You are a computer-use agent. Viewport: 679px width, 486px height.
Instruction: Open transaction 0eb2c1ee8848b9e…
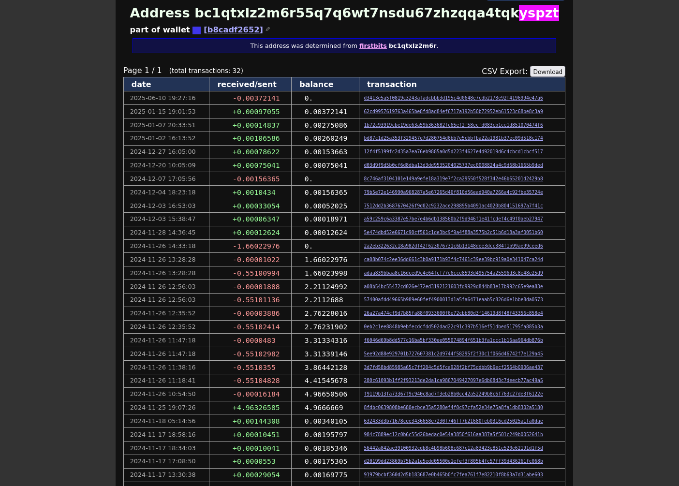click(453, 327)
